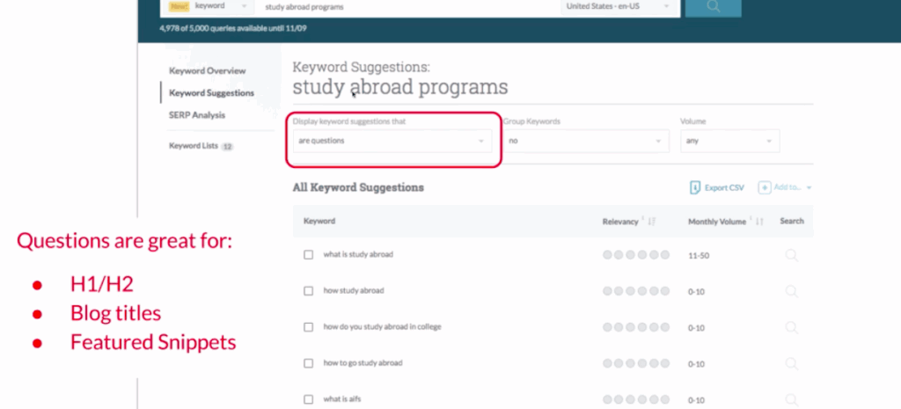The image size is (901, 409).
Task: Open Keyword Lists in sidebar
Action: tap(193, 146)
